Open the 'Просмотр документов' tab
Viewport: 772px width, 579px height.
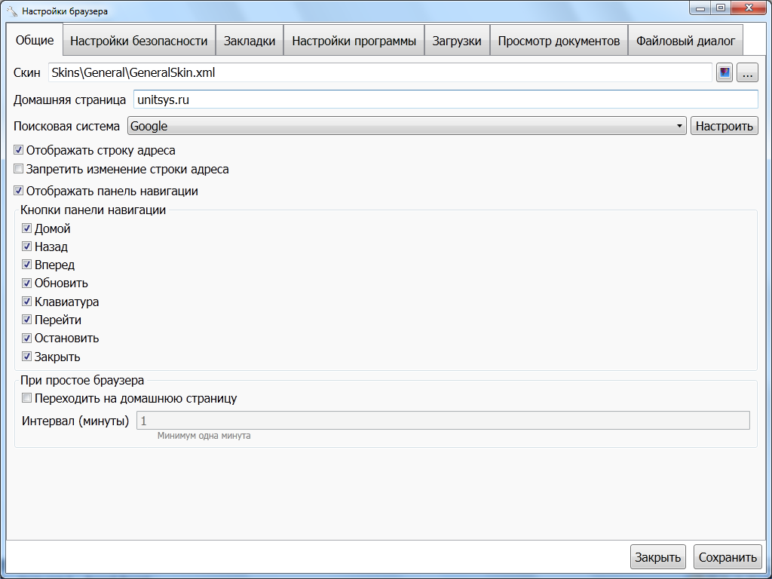coord(559,41)
